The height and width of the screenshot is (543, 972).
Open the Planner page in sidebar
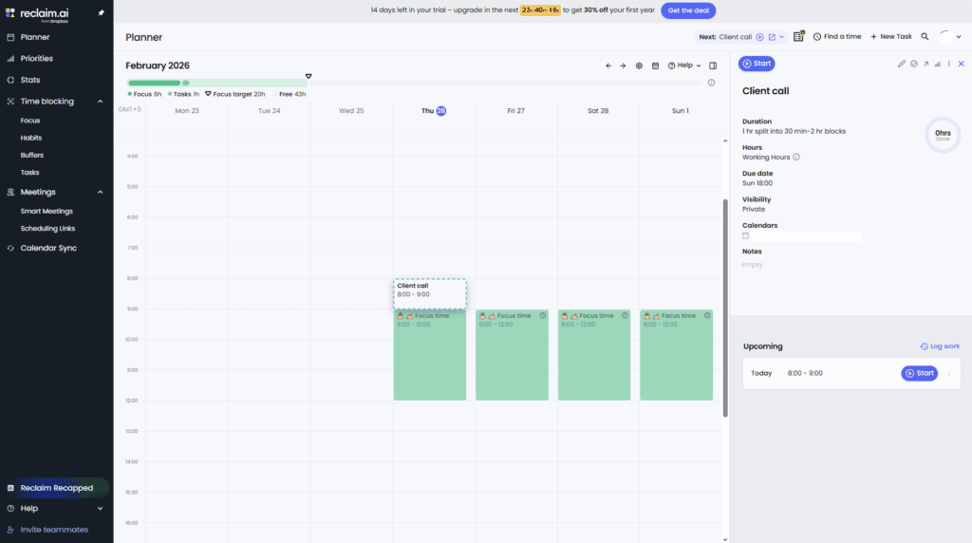pyautogui.click(x=35, y=37)
